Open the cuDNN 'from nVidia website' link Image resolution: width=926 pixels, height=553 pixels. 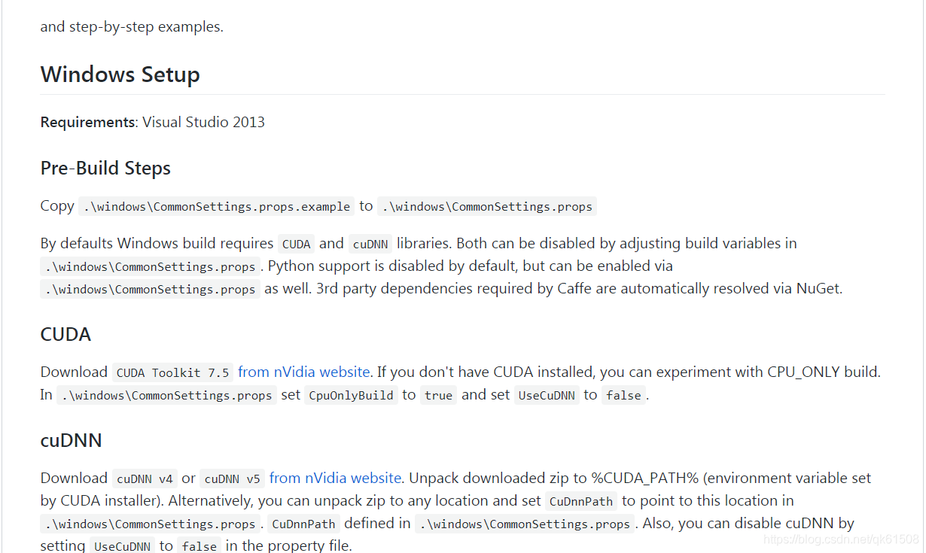[x=334, y=478]
